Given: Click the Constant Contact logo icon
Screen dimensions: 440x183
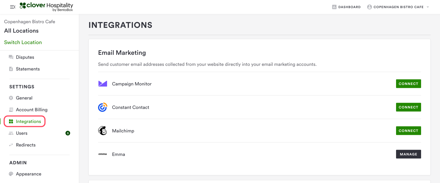Looking at the screenshot, I should click(x=102, y=107).
